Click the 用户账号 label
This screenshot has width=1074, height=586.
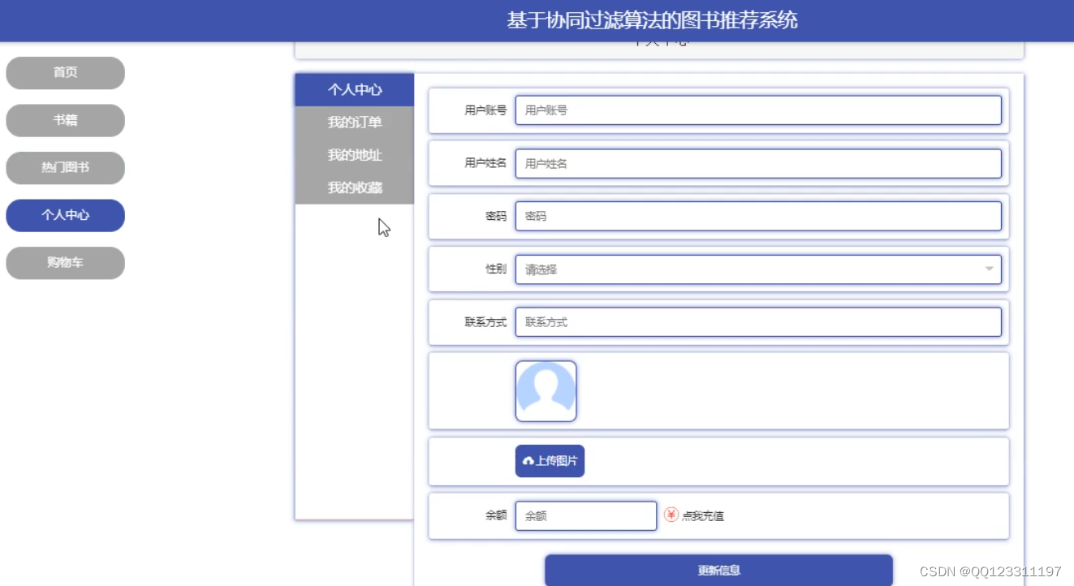tap(485, 110)
